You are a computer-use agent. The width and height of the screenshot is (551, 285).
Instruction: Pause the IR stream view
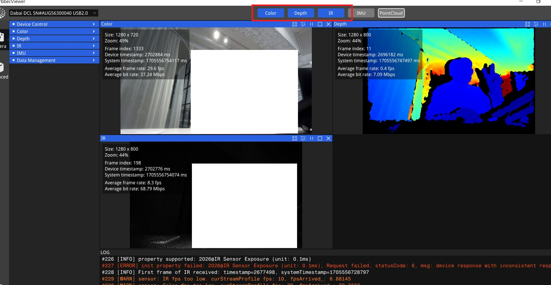pyautogui.click(x=312, y=138)
